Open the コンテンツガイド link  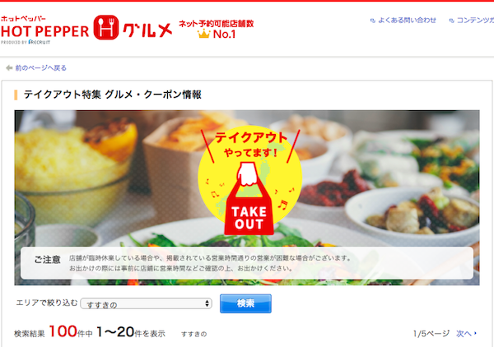(475, 20)
